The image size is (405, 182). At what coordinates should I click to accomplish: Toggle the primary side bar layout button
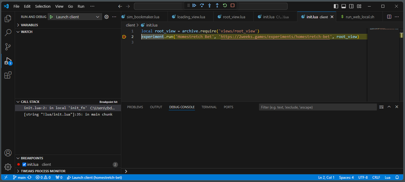pyautogui.click(x=336, y=6)
